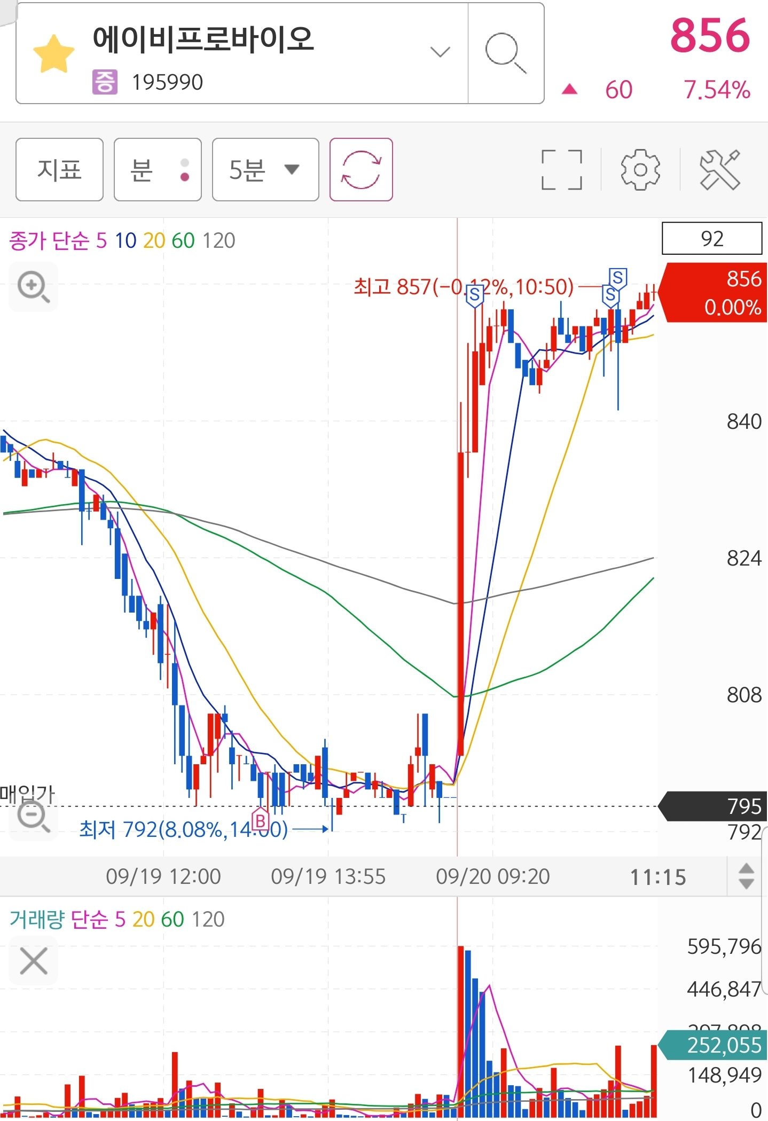This screenshot has height=1121, width=768.
Task: Open the 5분 interval dropdown
Action: click(x=265, y=169)
